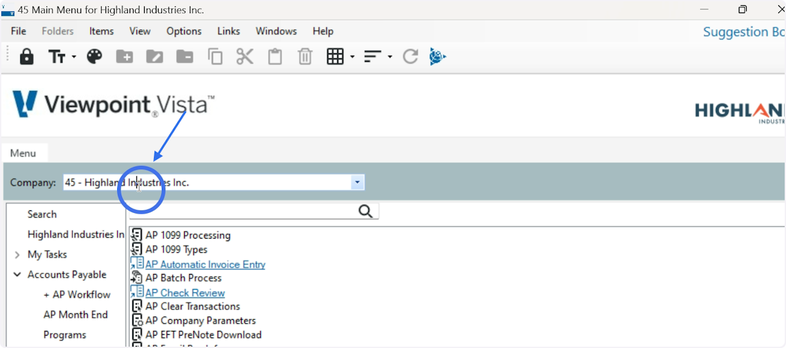Image resolution: width=786 pixels, height=348 pixels.
Task: Click the scissors cut icon
Action: pos(245,57)
